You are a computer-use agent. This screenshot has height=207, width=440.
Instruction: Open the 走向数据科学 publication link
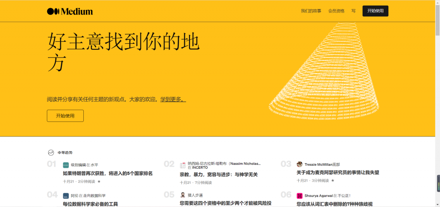tap(94, 196)
